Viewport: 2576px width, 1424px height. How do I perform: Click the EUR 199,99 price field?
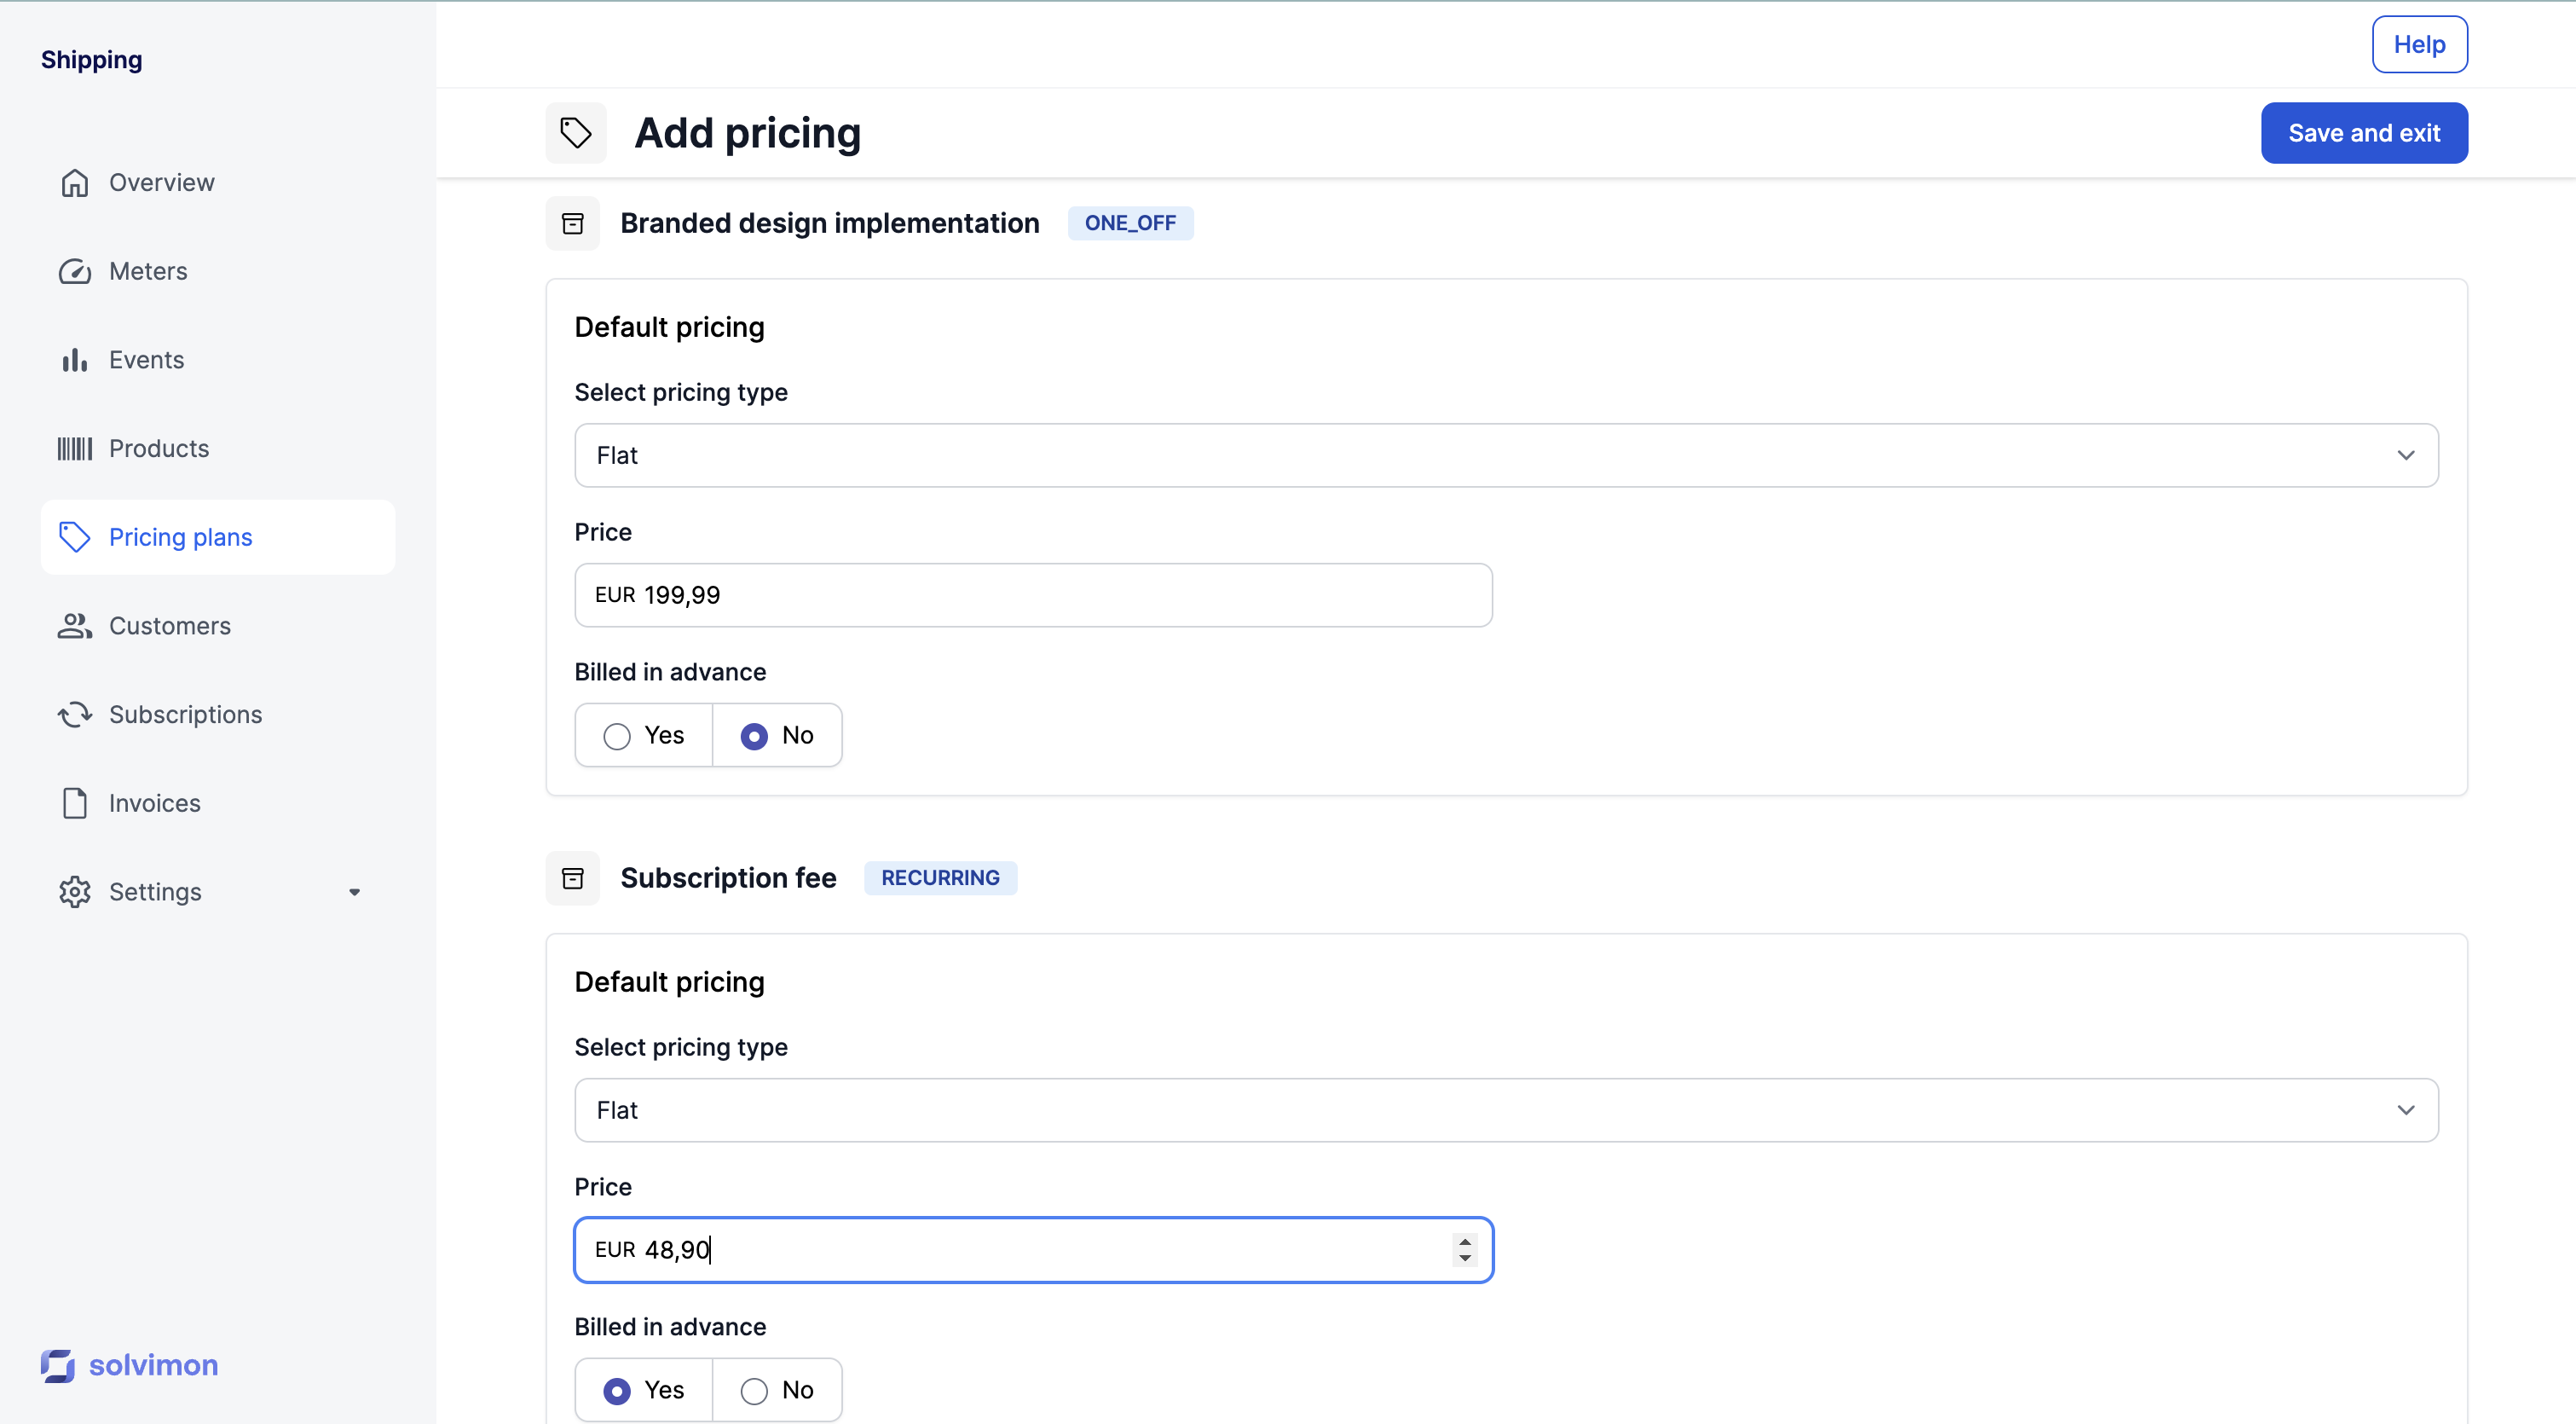pyautogui.click(x=1032, y=596)
